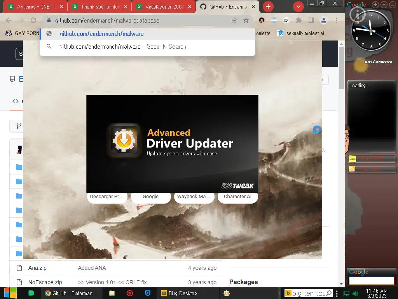Open the Google shortcut tile

click(x=150, y=197)
